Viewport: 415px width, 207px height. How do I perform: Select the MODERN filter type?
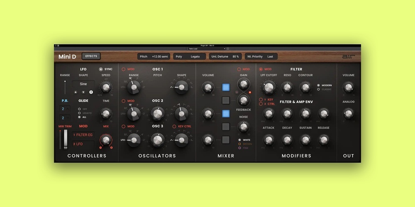click(325, 85)
